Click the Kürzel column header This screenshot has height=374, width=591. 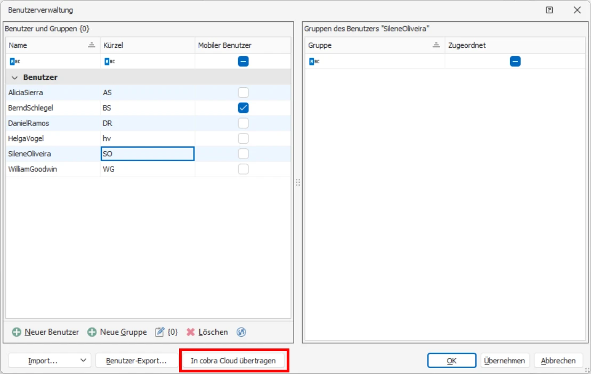click(115, 45)
